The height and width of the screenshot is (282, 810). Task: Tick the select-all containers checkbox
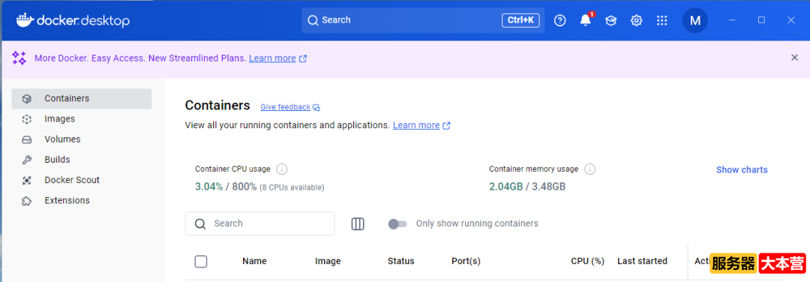(x=201, y=261)
